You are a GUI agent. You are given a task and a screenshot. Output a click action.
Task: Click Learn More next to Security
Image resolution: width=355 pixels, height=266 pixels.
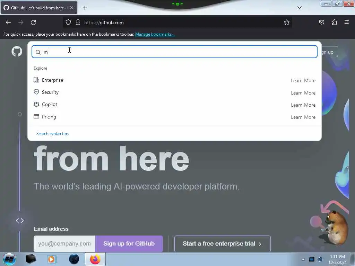(303, 93)
